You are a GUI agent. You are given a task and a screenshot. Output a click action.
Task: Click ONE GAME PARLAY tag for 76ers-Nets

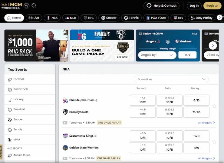coord(109,122)
